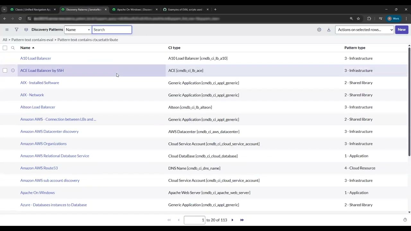Go to the next page of results

click(x=232, y=220)
